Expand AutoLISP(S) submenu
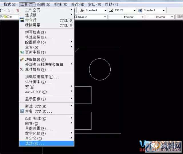Screen dimensions: 183x154 click(46, 92)
